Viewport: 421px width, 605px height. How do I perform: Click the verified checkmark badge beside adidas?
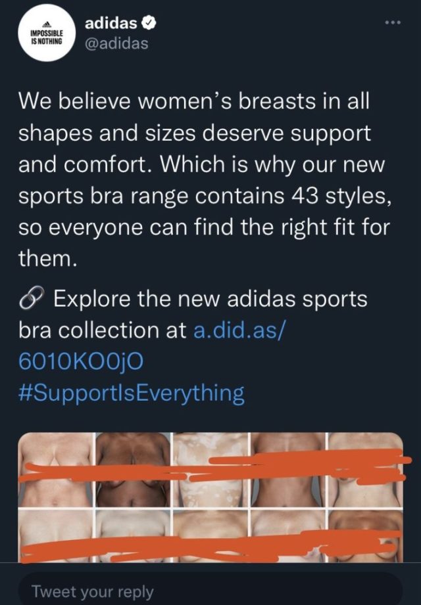pos(149,24)
